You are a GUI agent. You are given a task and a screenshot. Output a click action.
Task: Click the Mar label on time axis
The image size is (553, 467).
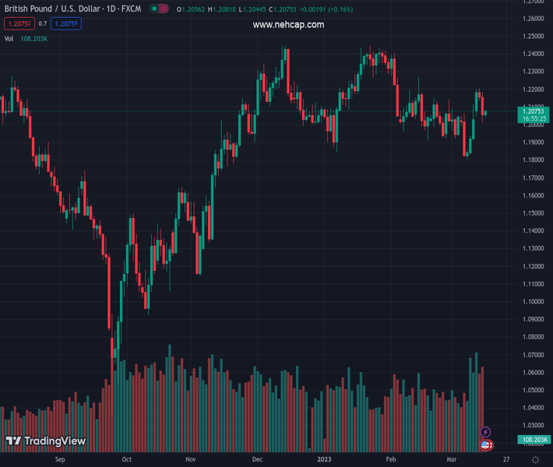click(x=451, y=459)
